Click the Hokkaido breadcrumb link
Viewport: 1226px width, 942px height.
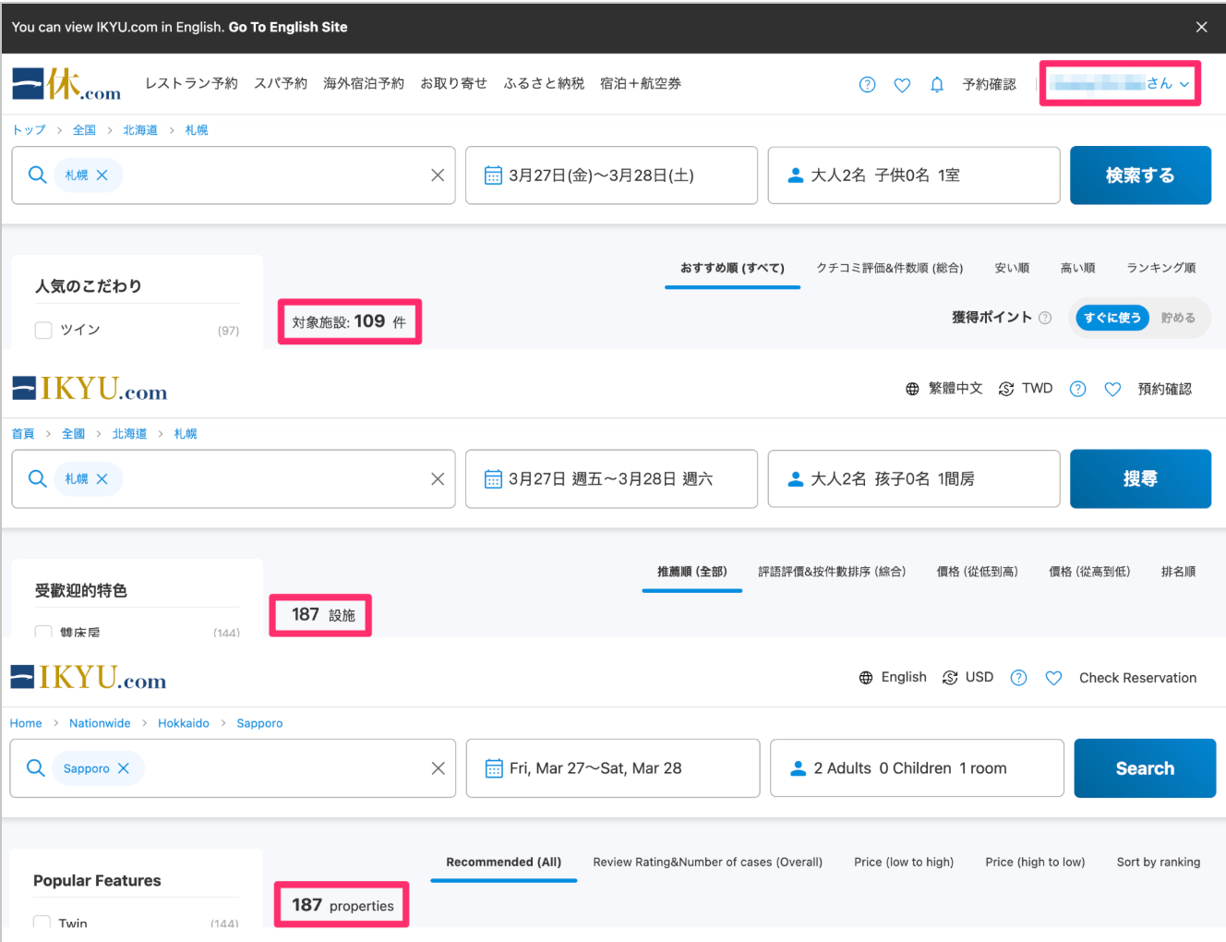click(x=183, y=722)
